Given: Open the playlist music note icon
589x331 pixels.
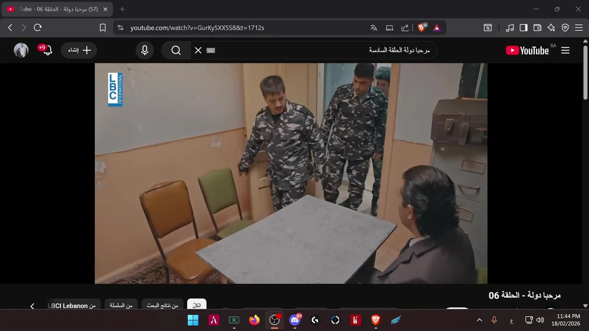Looking at the screenshot, I should (510, 28).
